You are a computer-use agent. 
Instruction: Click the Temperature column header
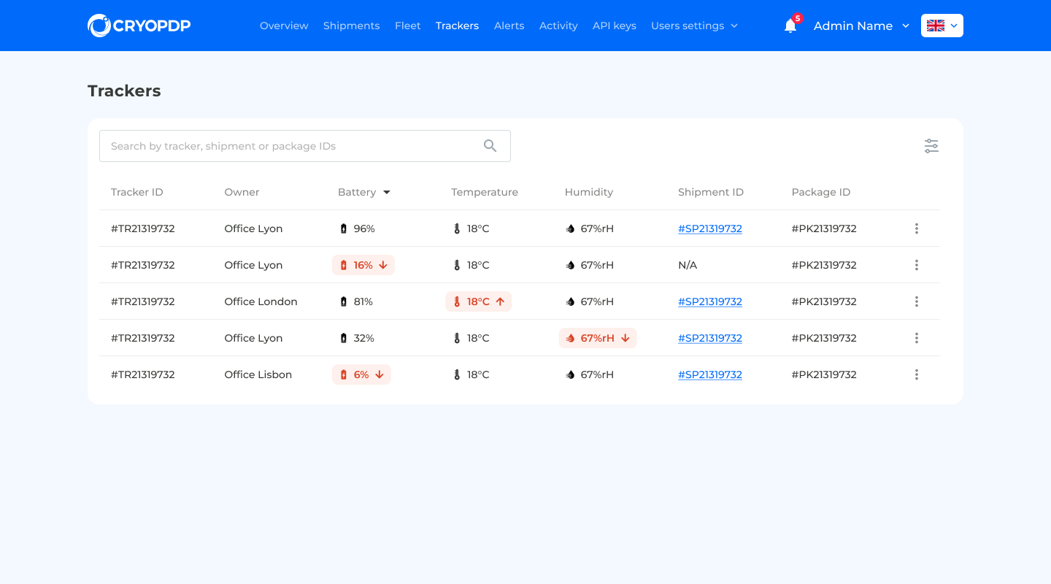(x=485, y=192)
